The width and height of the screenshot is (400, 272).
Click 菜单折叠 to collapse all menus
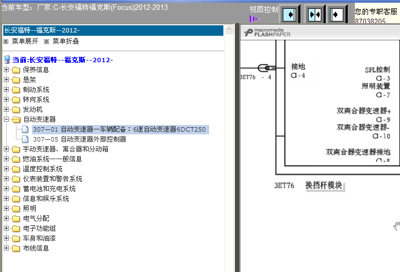[66, 41]
